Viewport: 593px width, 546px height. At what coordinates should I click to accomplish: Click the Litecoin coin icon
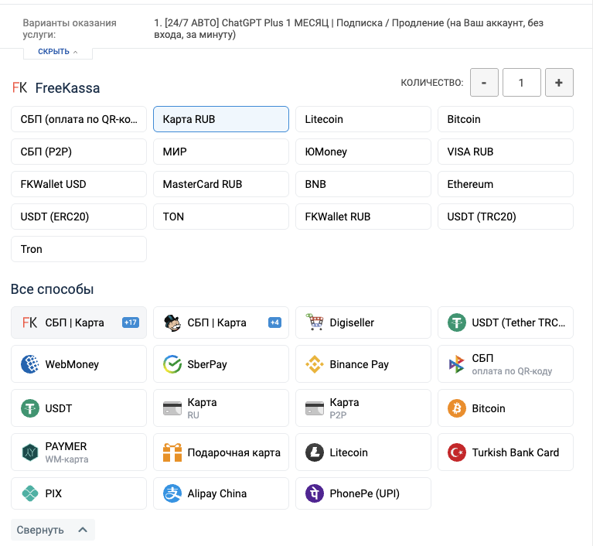[315, 452]
